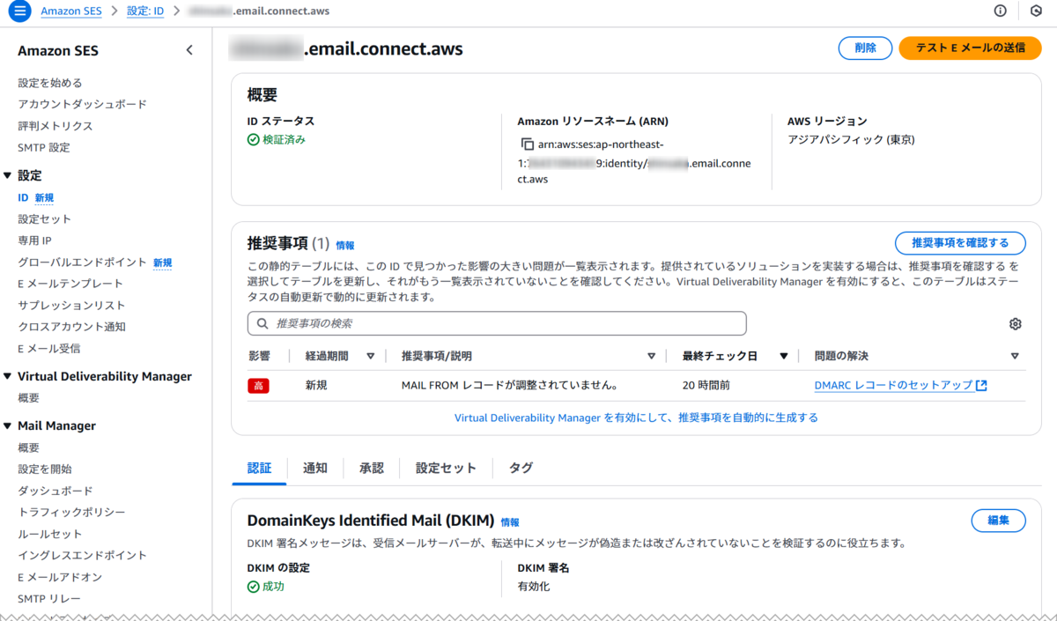Viewport: 1057px width, 621px height.
Task: Open table preferences gear icon
Action: click(x=1015, y=324)
